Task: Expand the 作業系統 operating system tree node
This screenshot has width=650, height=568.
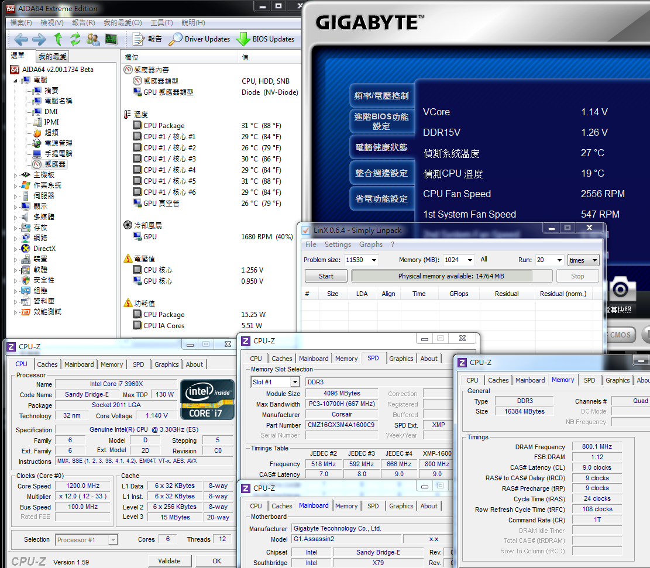Action: pyautogui.click(x=15, y=186)
